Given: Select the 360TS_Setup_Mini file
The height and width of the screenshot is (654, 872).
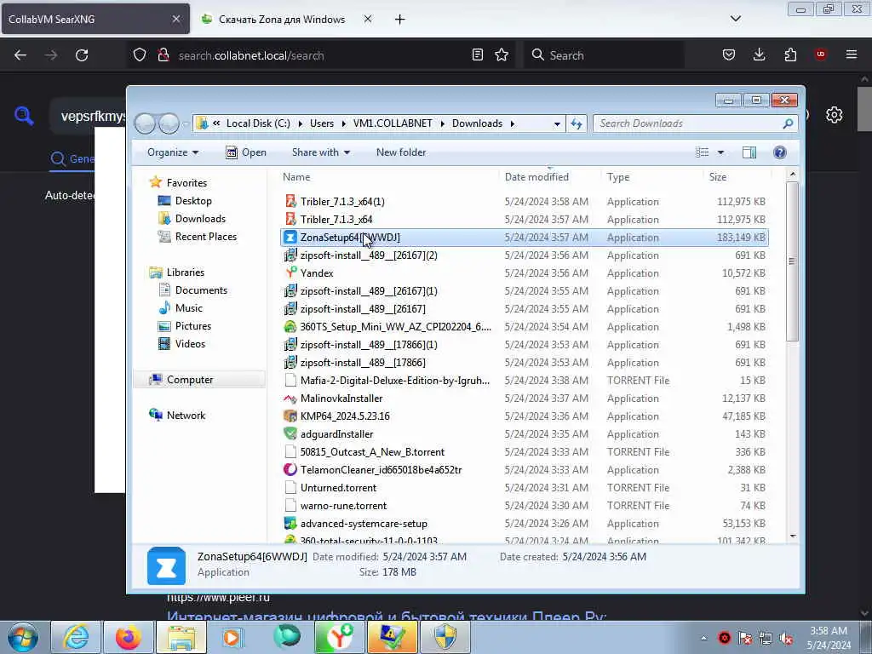Looking at the screenshot, I should pos(525,326).
